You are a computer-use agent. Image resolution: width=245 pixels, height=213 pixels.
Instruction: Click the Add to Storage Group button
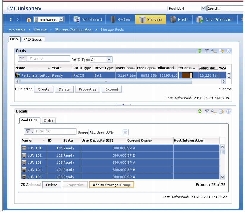pyautogui.click(x=112, y=185)
